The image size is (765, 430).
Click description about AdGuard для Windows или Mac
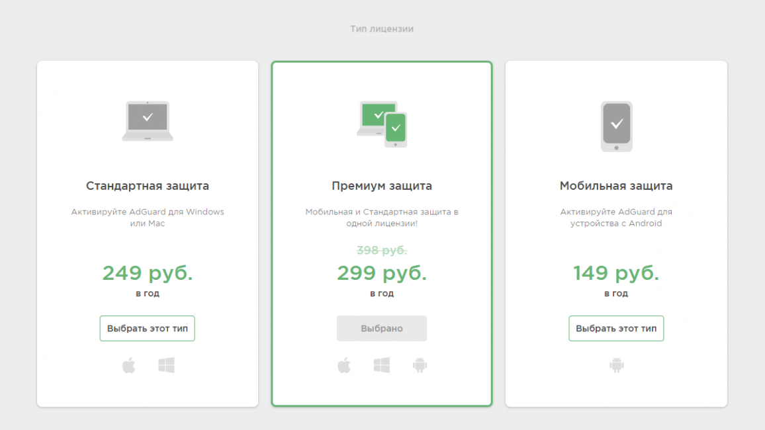point(148,218)
